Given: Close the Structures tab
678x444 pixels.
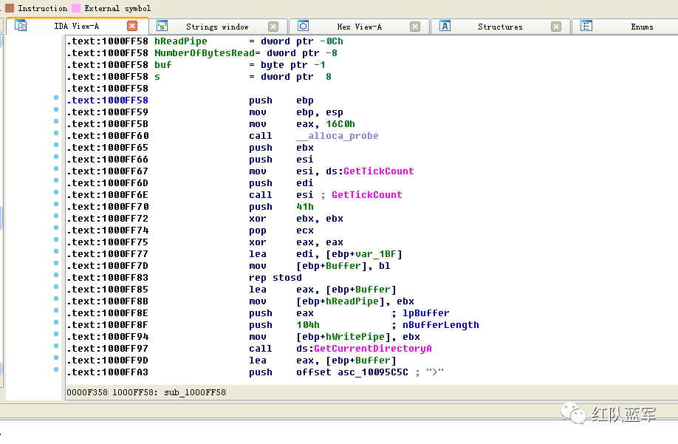Looking at the screenshot, I should [x=556, y=27].
